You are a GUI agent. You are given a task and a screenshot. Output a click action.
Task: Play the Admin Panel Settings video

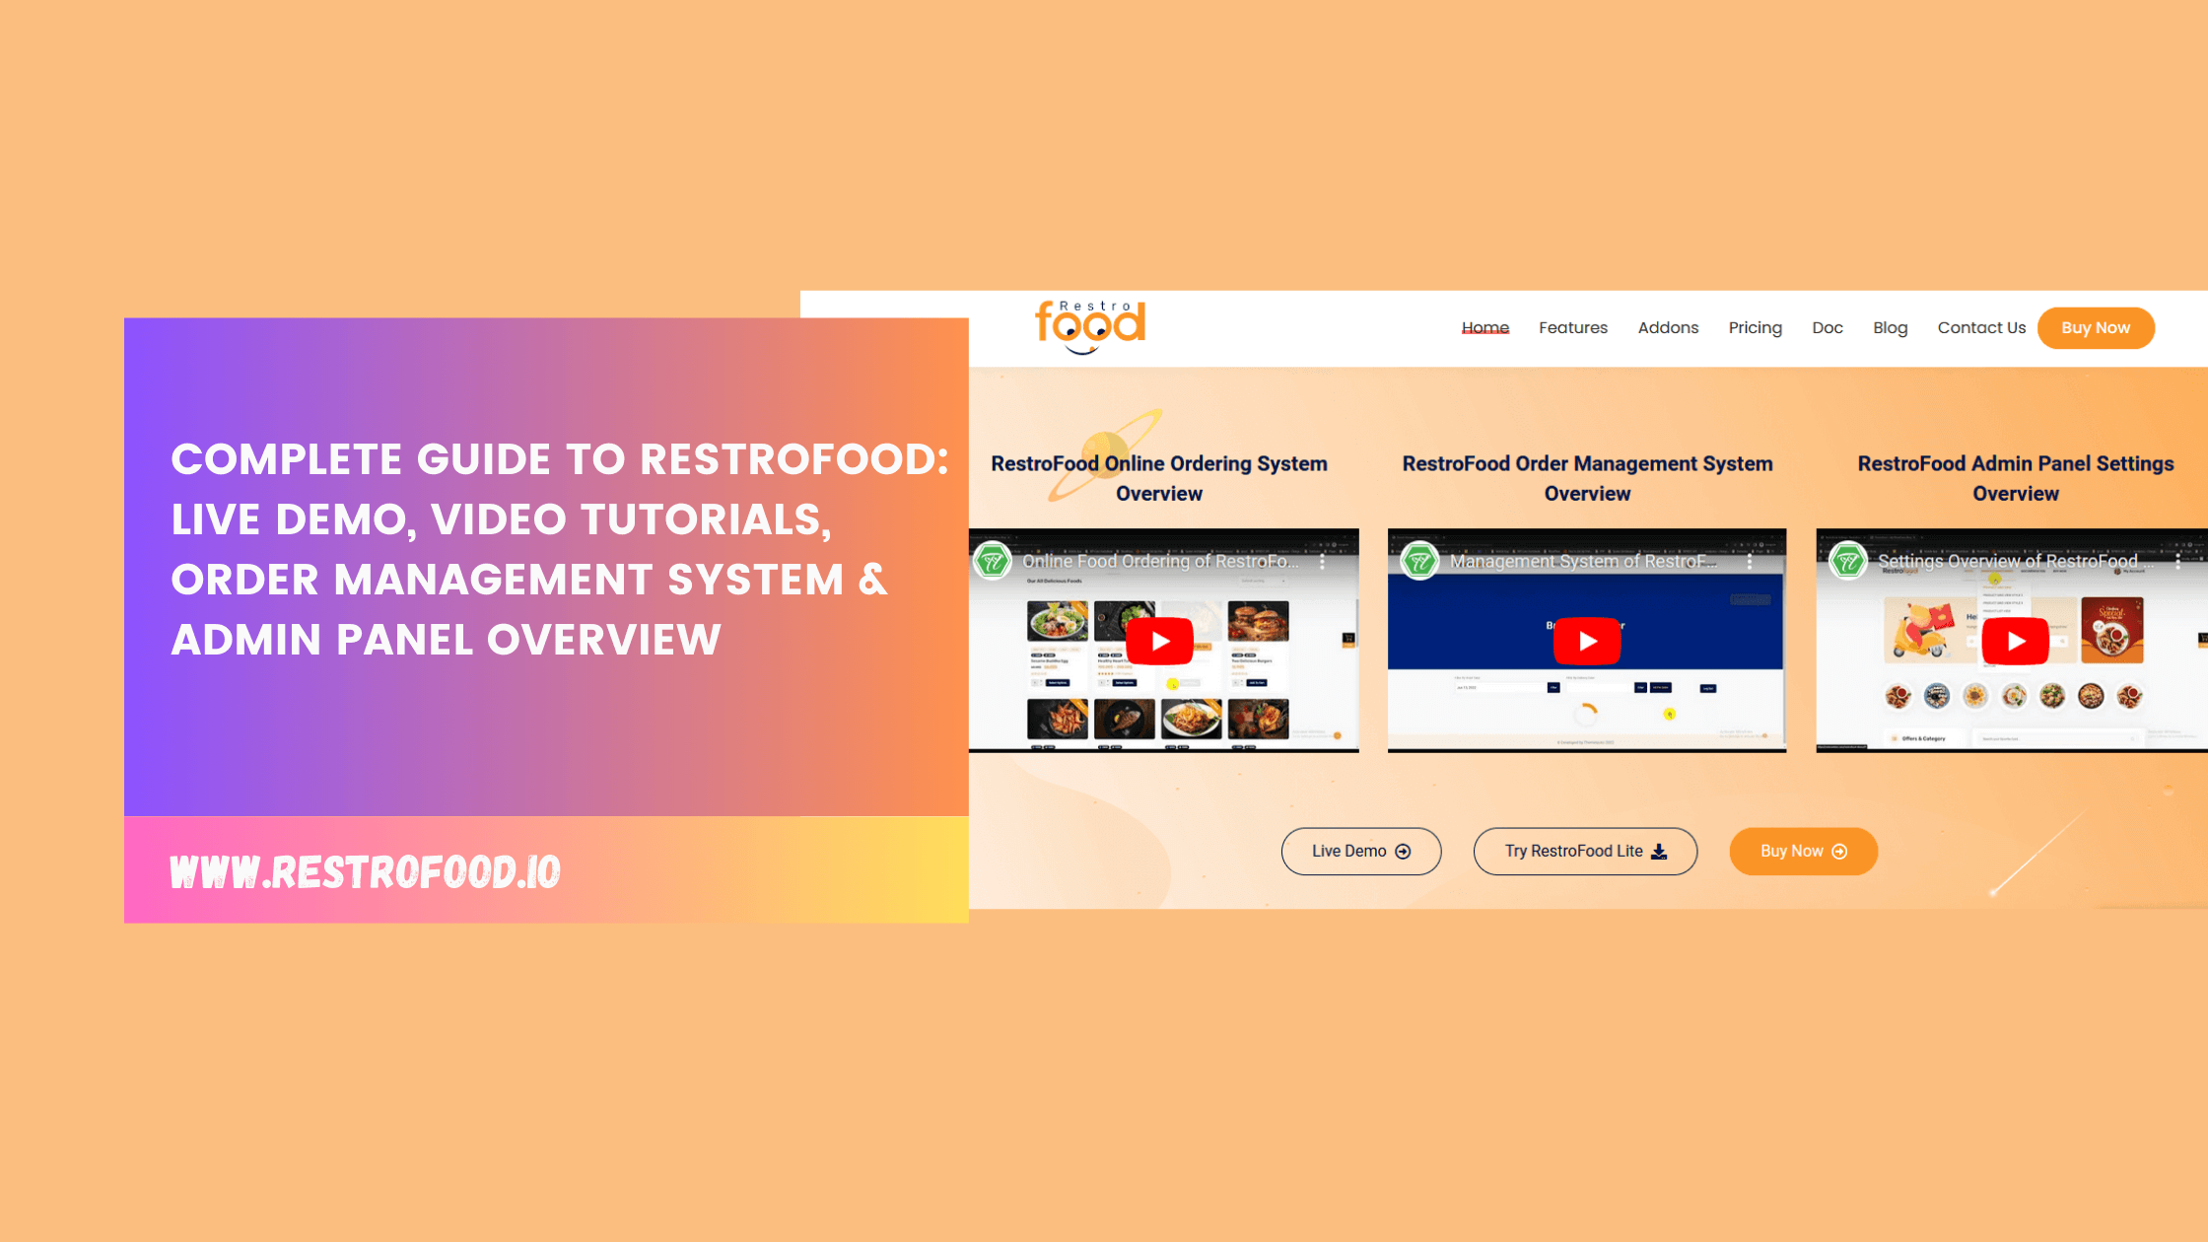click(2014, 640)
